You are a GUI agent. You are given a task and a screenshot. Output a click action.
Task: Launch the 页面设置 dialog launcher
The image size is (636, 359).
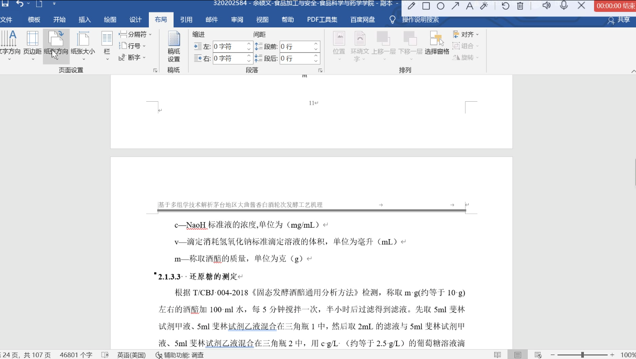(x=155, y=70)
